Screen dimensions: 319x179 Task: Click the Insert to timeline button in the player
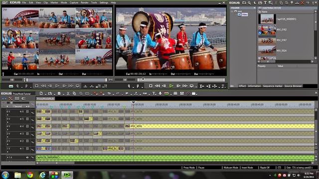85,86
